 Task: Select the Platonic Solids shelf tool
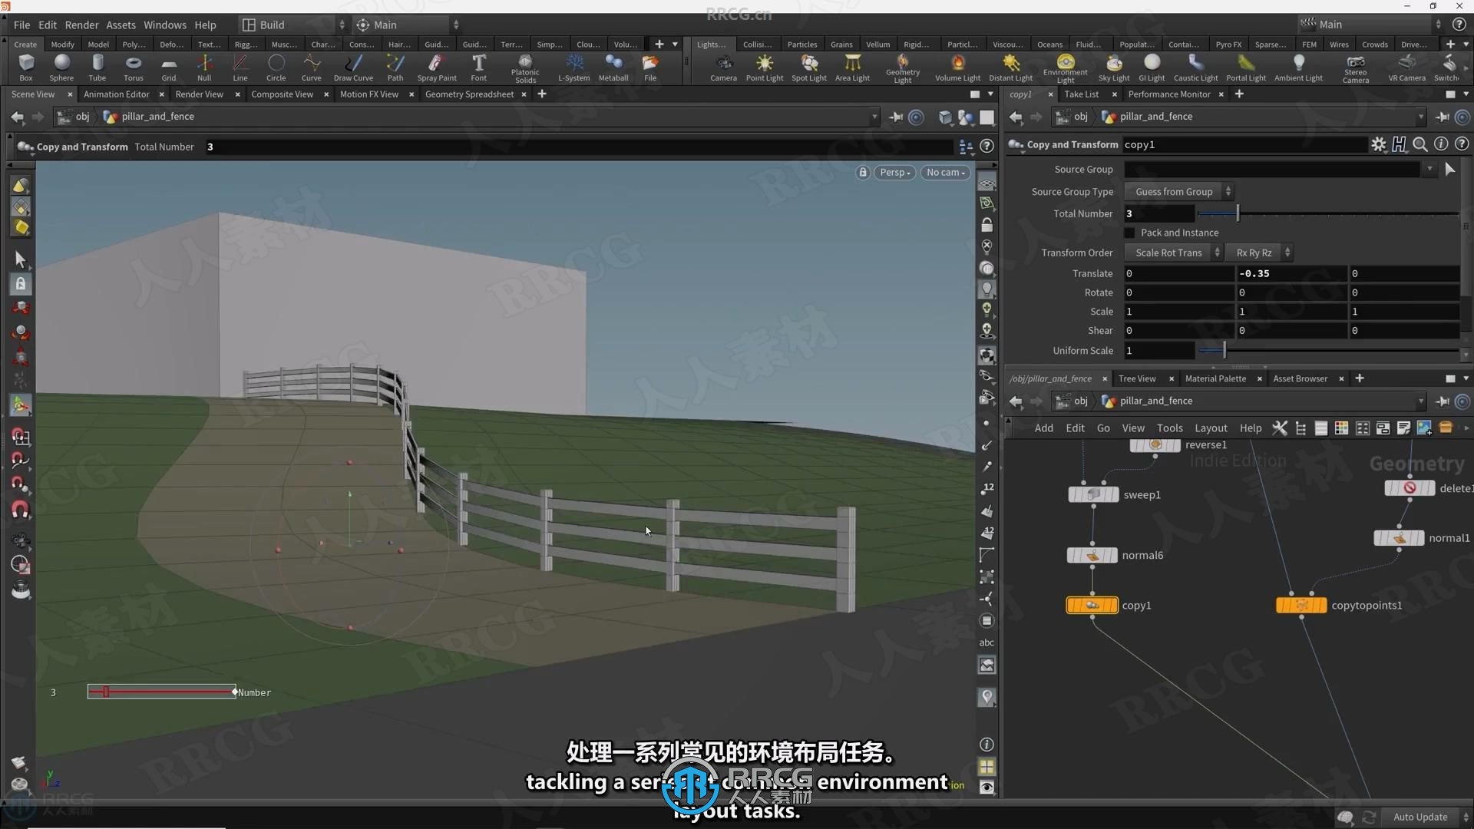(525, 68)
